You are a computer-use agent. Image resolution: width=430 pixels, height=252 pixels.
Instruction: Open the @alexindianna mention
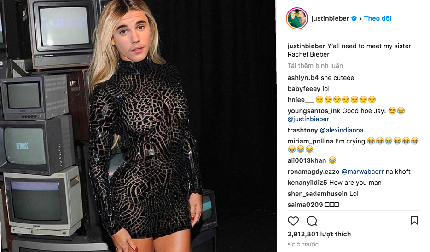(x=342, y=130)
